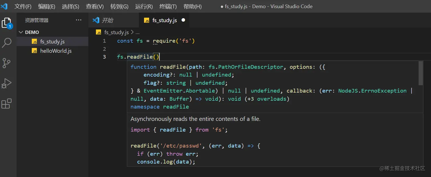Click 'EventEmitter.Abortable' in the signature
This screenshot has width=431, height=177.
(179, 91)
